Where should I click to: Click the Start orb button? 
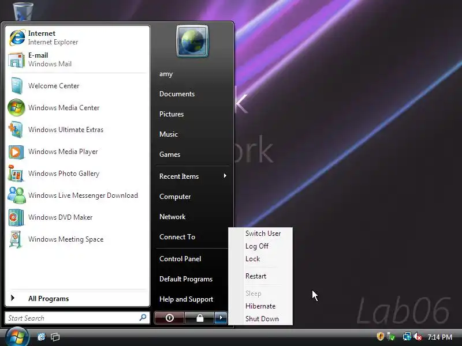click(17, 337)
